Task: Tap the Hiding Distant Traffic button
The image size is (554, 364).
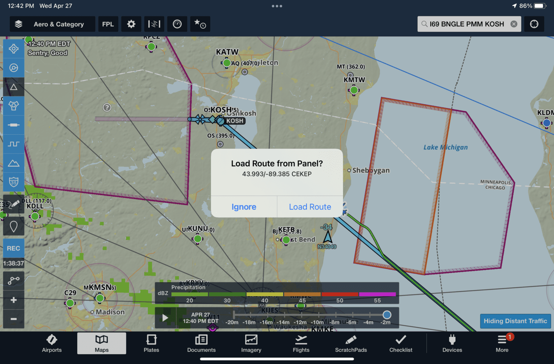Action: [x=515, y=321]
